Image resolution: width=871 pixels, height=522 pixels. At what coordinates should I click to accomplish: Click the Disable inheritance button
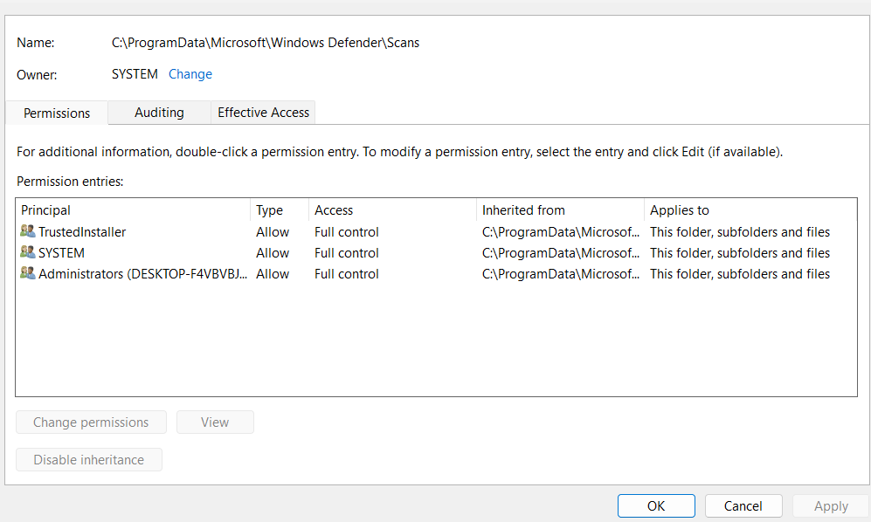coord(89,460)
